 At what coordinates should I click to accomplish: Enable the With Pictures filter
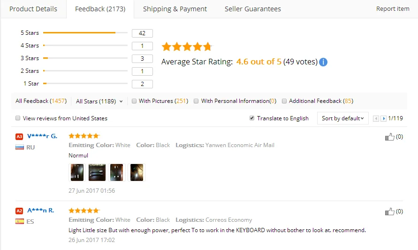pos(134,101)
